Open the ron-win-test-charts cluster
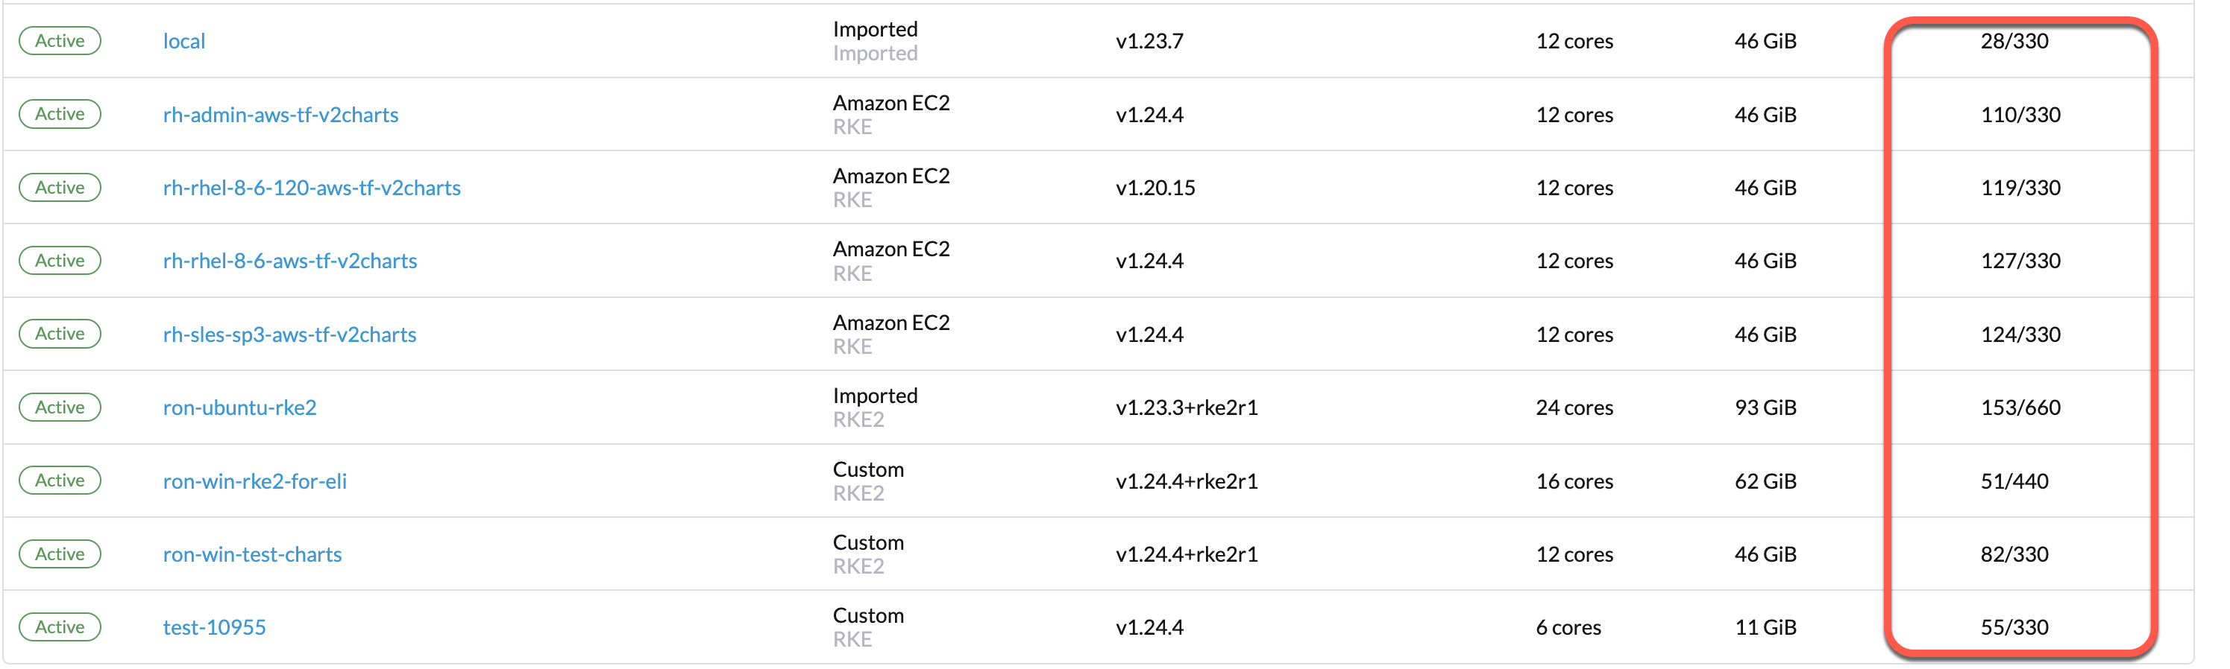 coord(252,554)
